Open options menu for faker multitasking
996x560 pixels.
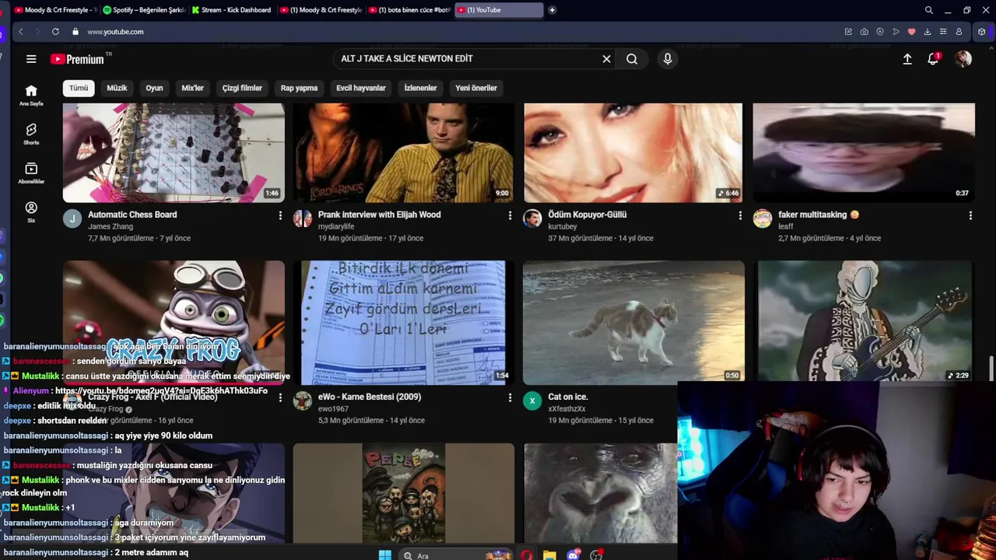click(x=970, y=215)
